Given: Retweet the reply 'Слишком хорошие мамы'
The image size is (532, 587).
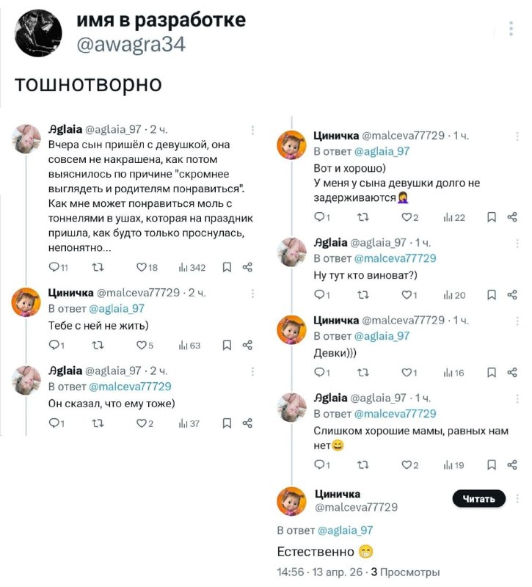Looking at the screenshot, I should click(362, 465).
